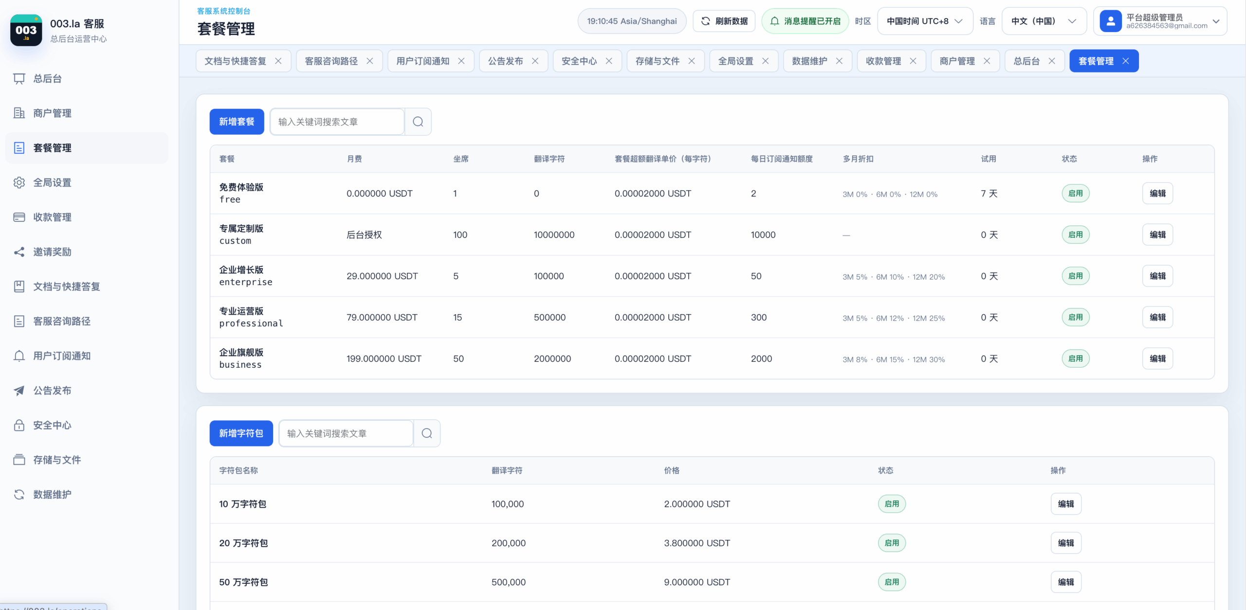This screenshot has height=610, width=1246.
Task: Close the 文档与快捷答复 tab
Action: (x=278, y=61)
